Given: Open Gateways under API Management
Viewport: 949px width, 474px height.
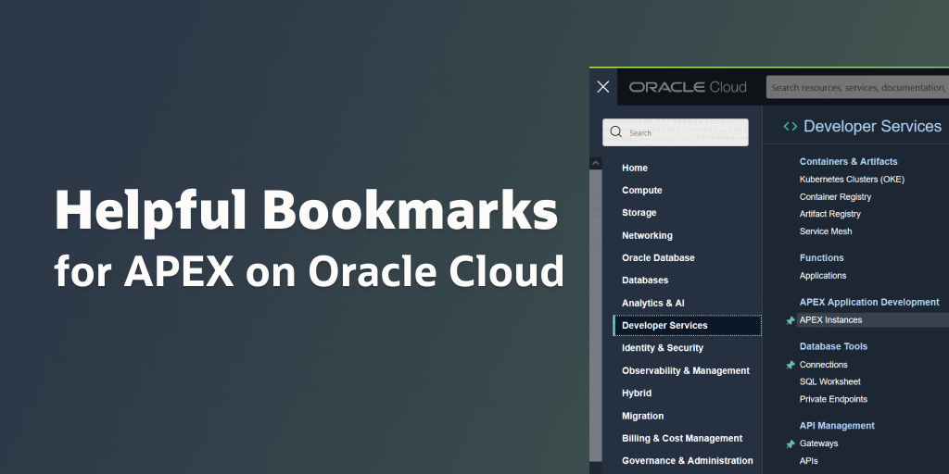Looking at the screenshot, I should click(818, 443).
